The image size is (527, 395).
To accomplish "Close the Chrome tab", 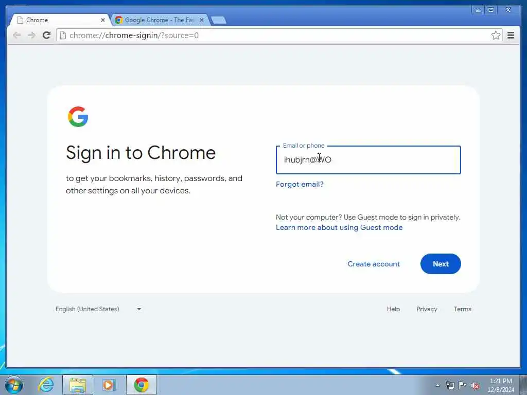I will pyautogui.click(x=103, y=20).
